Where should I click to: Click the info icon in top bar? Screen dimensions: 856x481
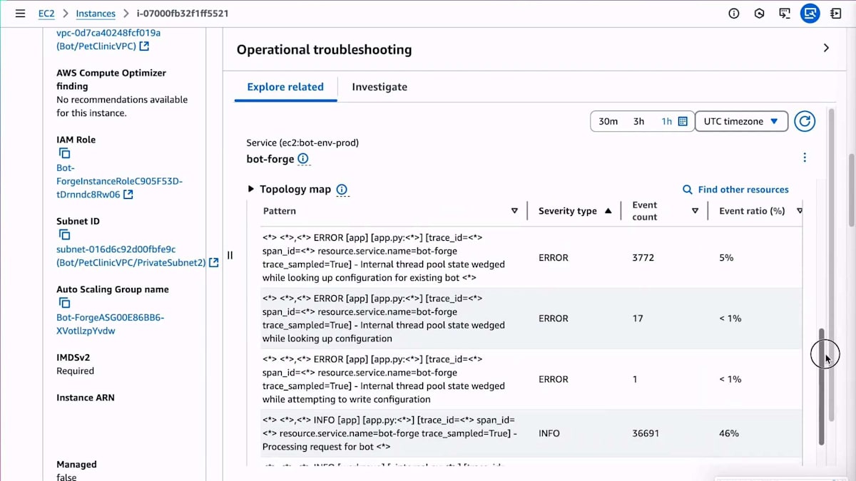tap(733, 14)
